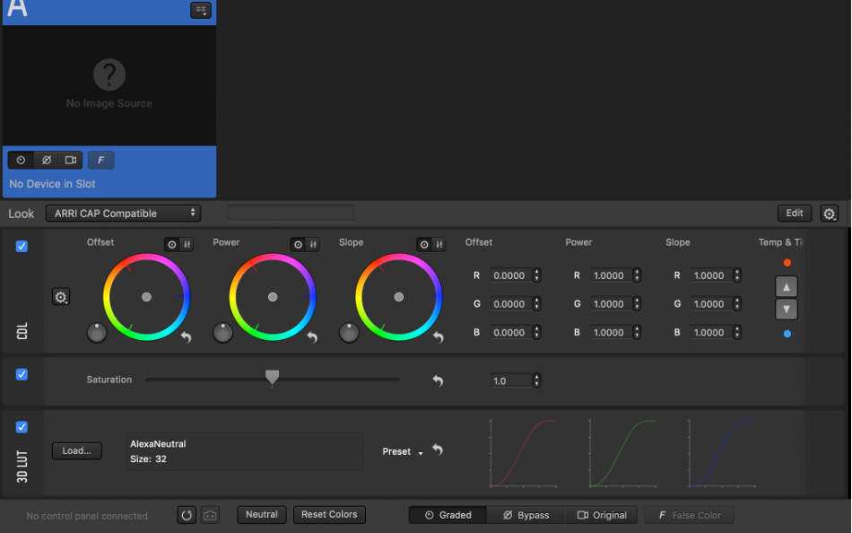Switch Offset wheel to wheel mode
The height and width of the screenshot is (533, 852).
coord(171,245)
